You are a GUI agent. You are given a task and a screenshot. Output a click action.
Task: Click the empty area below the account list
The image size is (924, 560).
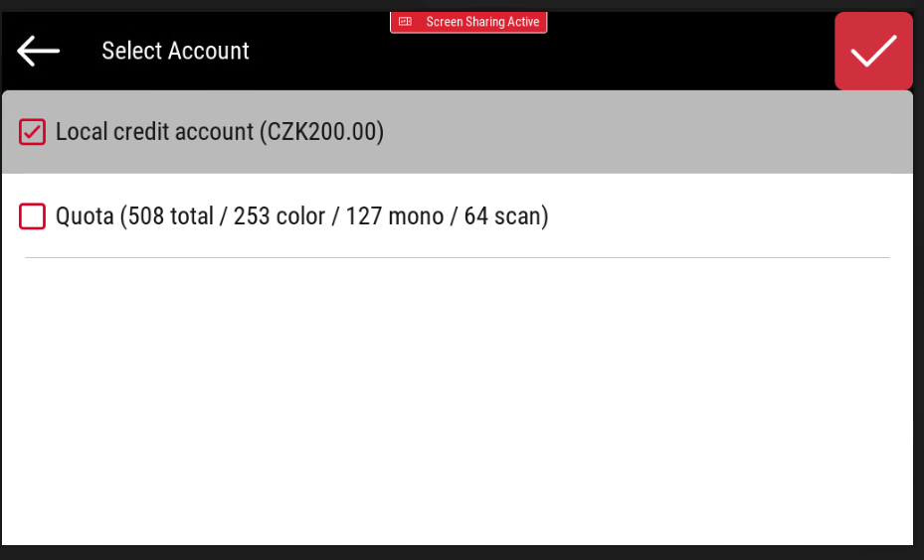click(458, 397)
